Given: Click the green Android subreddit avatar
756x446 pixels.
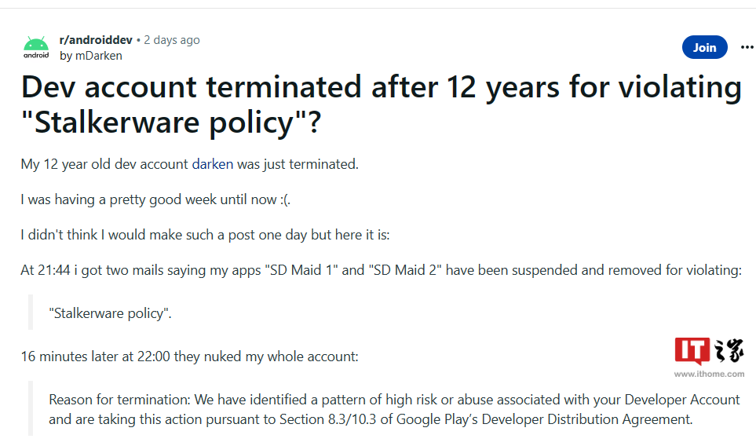Looking at the screenshot, I should pos(36,47).
